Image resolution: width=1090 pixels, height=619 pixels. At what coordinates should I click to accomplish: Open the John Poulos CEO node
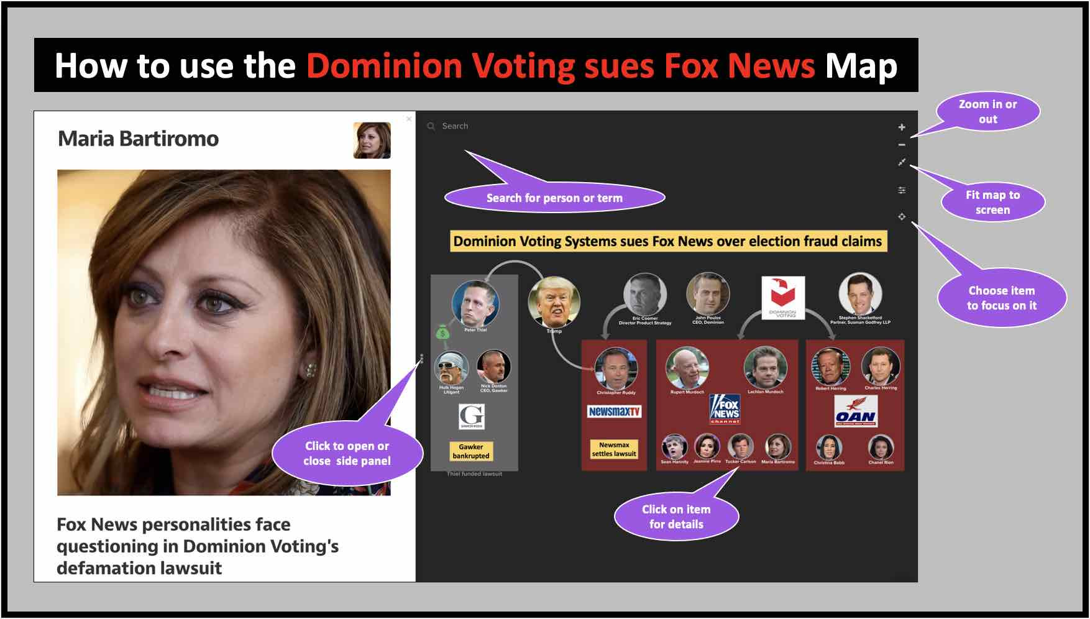[708, 294]
